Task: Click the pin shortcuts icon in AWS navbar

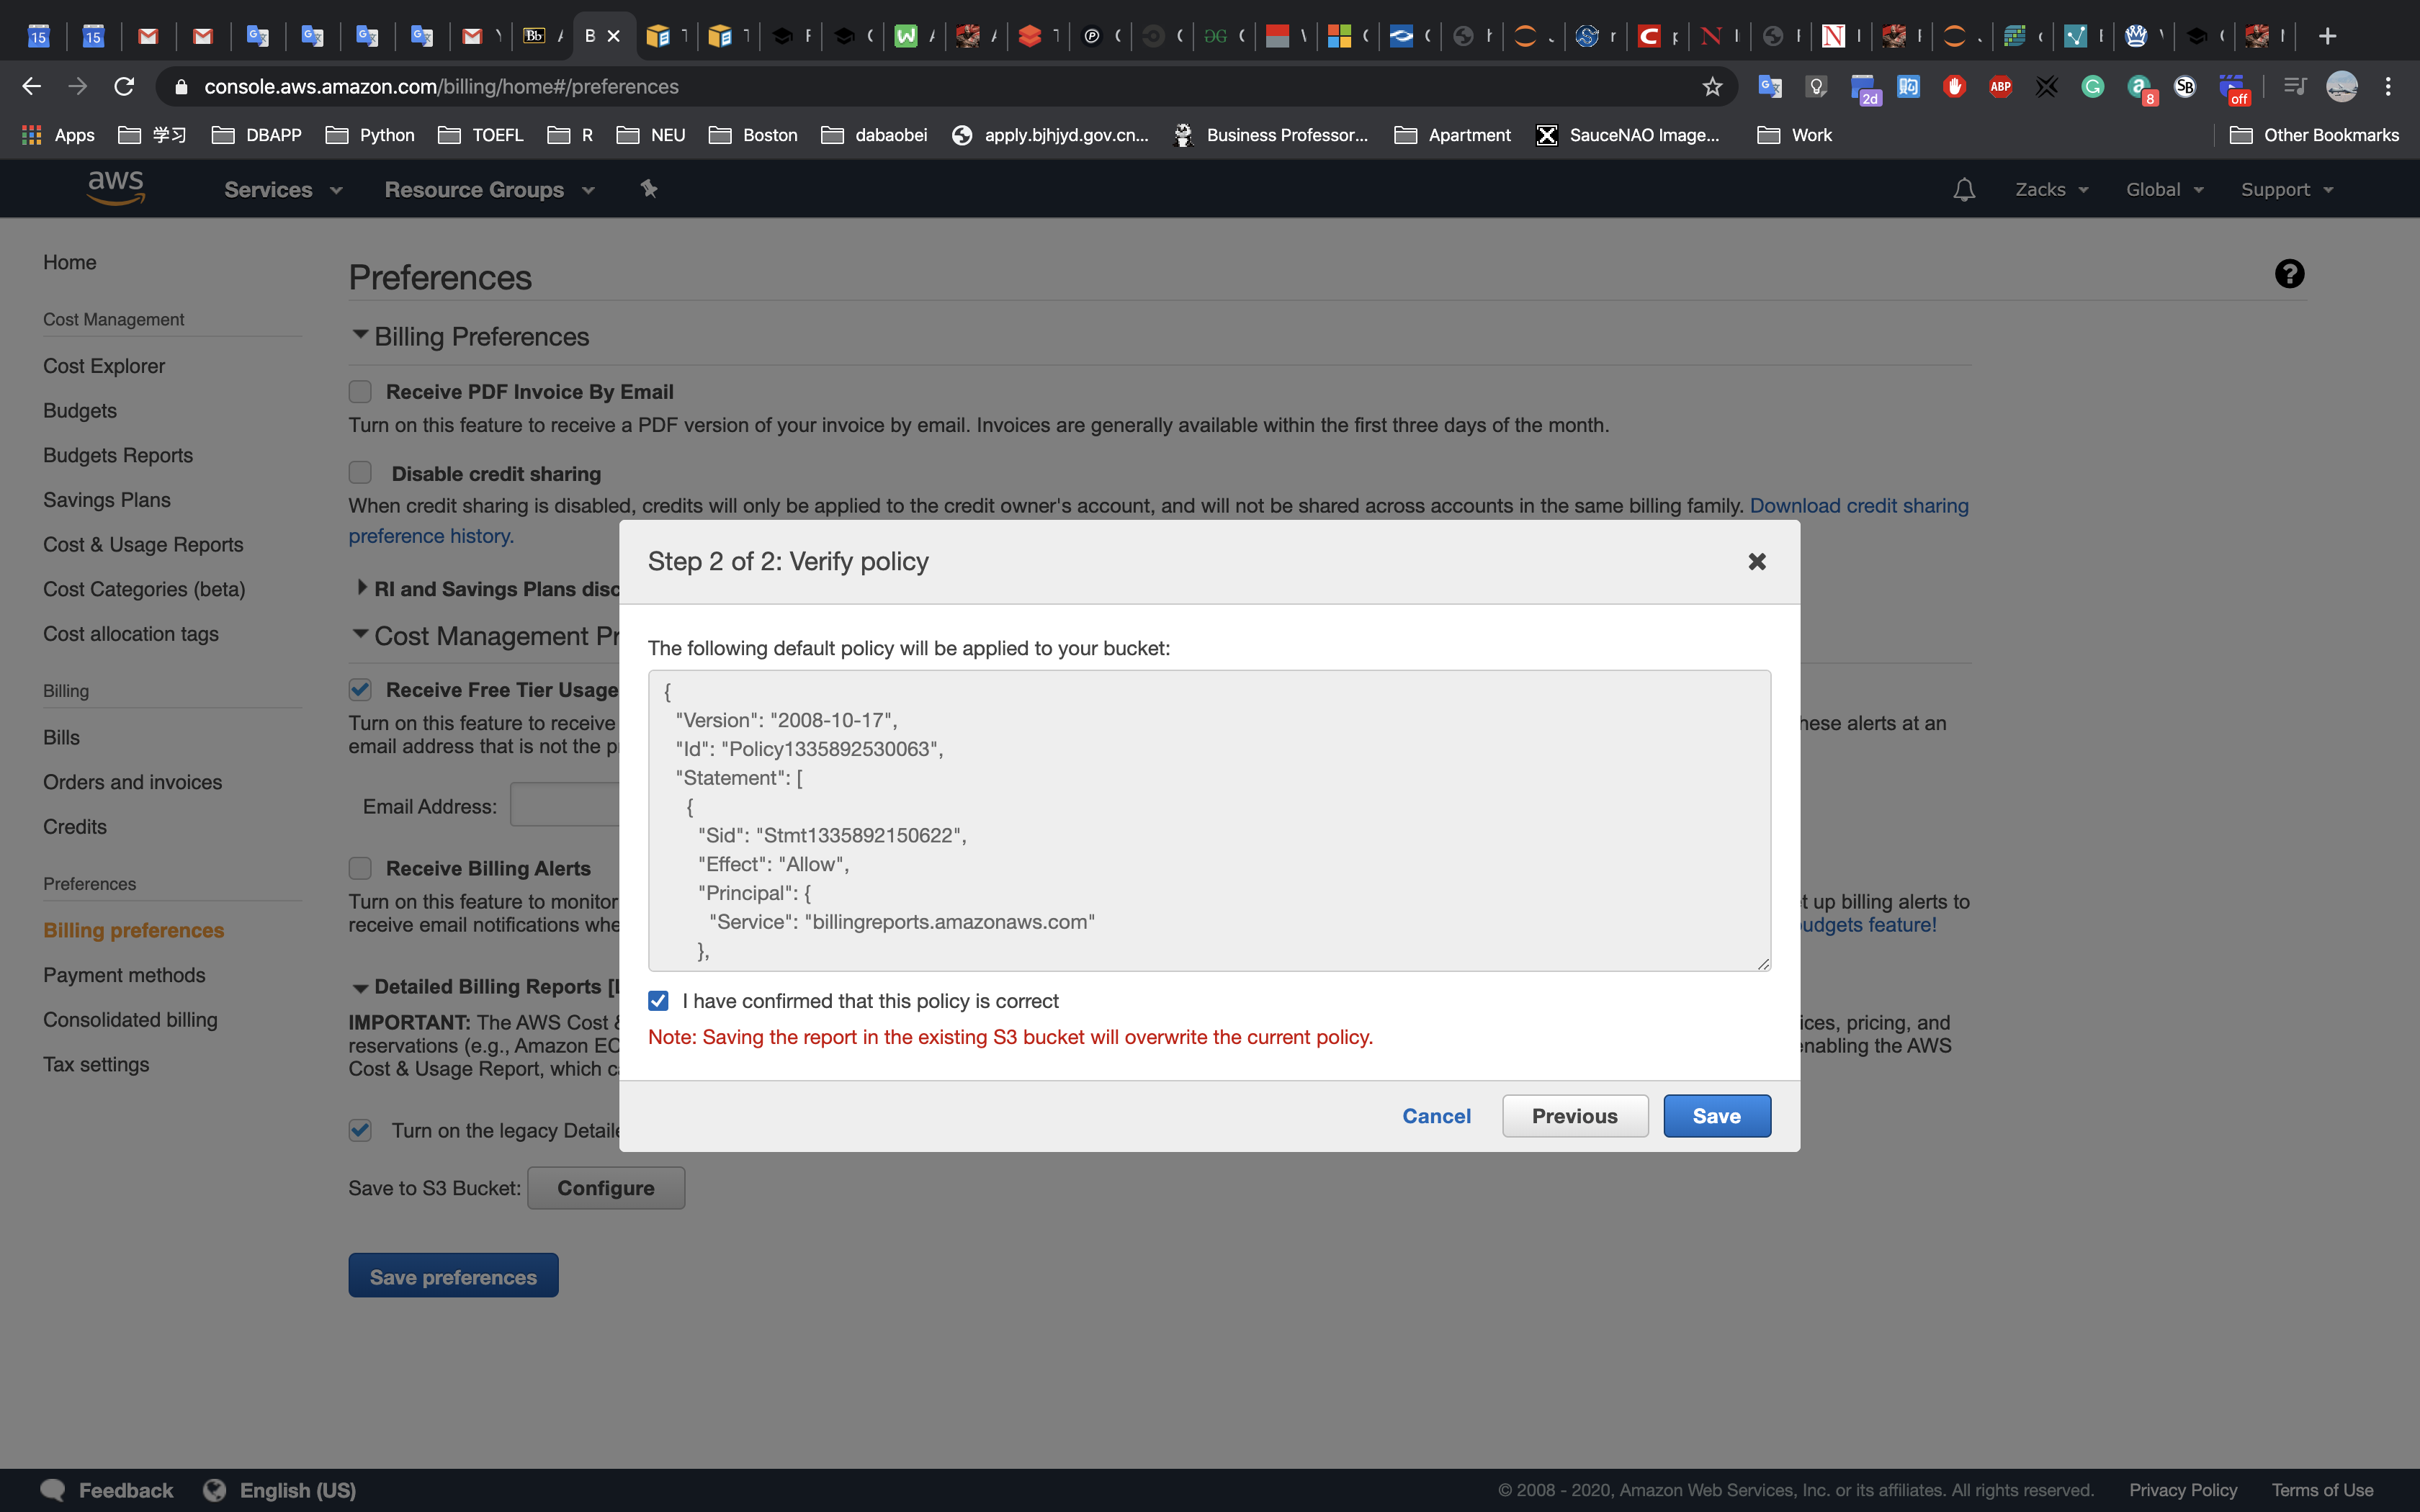Action: tap(649, 188)
